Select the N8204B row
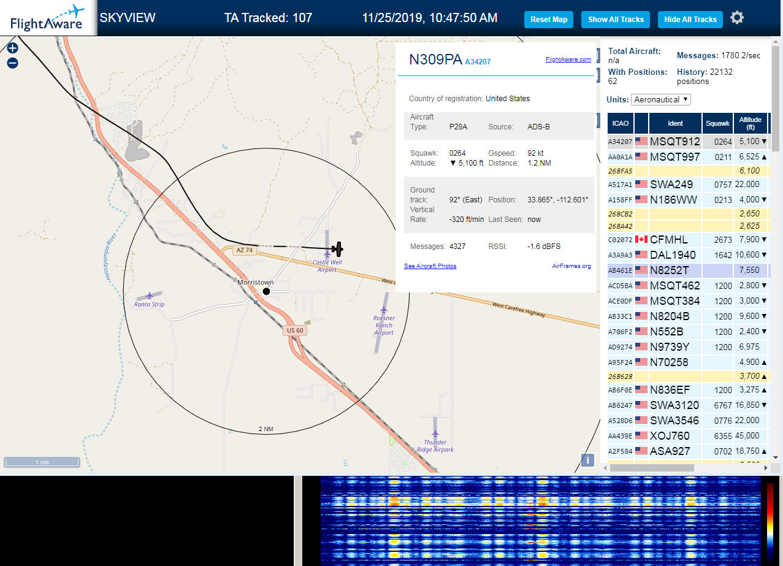Viewport: 783px width, 566px height. (x=688, y=316)
